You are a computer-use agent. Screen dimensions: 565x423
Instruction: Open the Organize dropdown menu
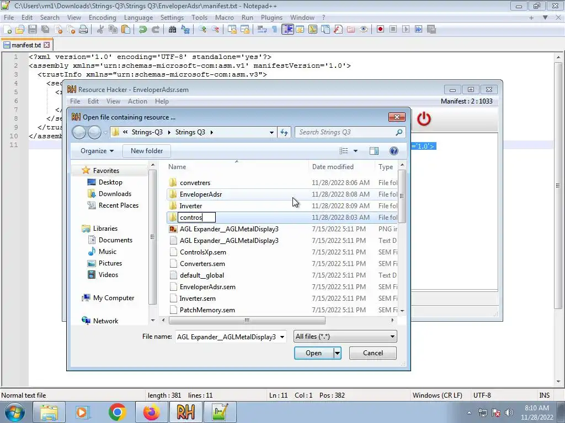coord(97,151)
